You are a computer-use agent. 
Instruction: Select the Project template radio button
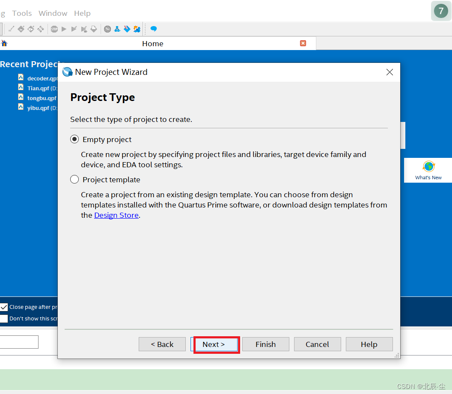pos(74,179)
